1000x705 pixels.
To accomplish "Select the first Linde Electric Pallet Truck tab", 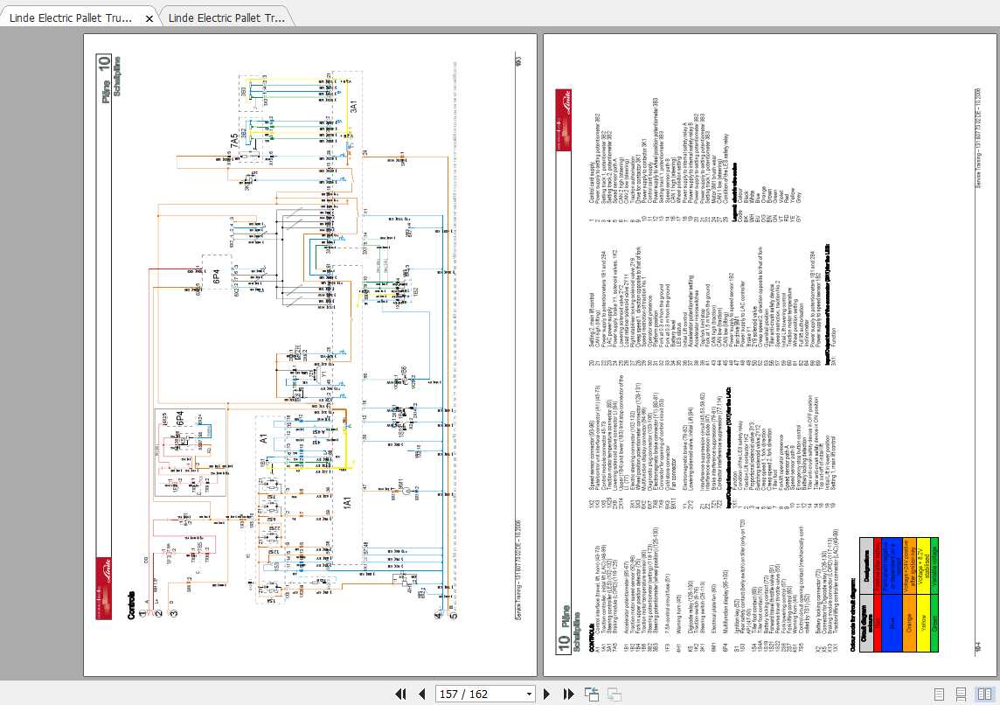I will (70, 17).
